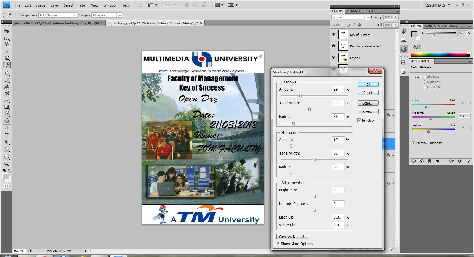Click the Rotate View tool in top bar
The image size is (474, 257).
[x=204, y=5]
